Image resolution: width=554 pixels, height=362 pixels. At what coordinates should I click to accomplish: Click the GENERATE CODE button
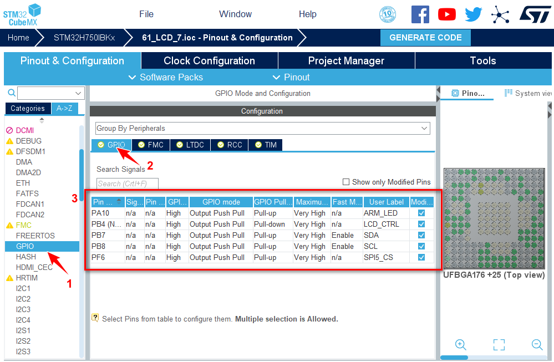[x=425, y=38]
